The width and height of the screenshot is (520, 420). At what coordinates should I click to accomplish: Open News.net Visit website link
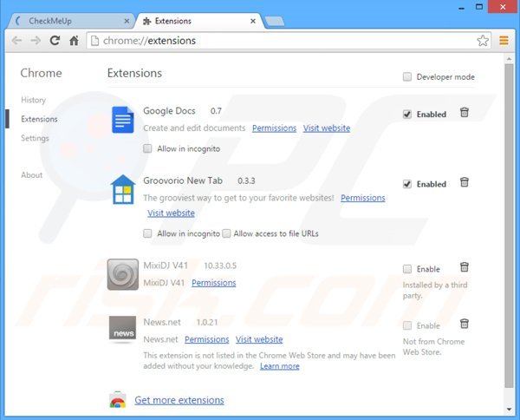pos(259,339)
